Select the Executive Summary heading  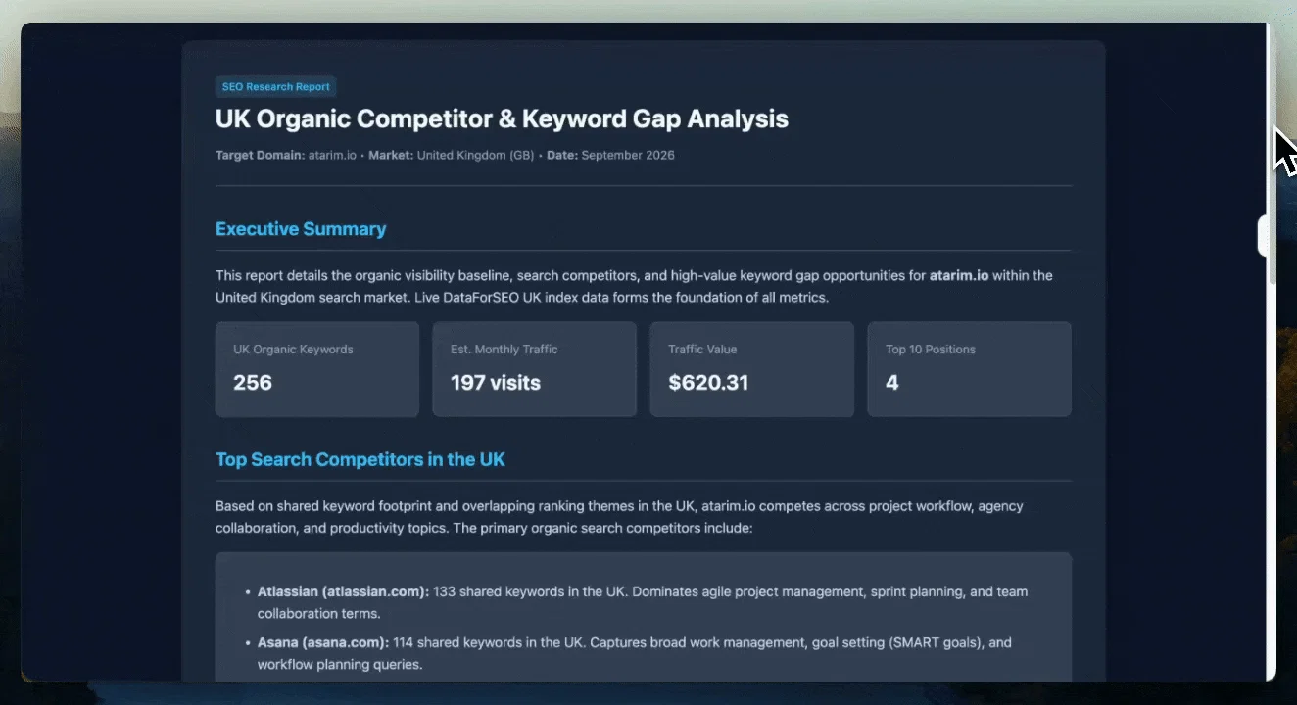(x=301, y=229)
